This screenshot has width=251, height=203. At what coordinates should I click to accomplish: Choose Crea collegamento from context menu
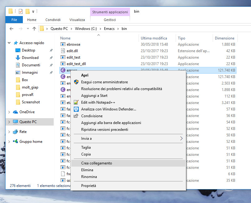coord(128,163)
